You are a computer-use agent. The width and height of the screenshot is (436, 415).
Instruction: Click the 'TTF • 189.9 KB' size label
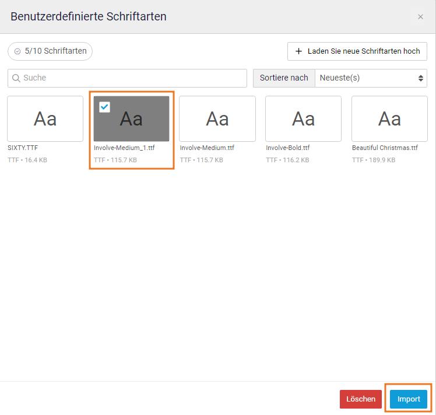click(374, 160)
